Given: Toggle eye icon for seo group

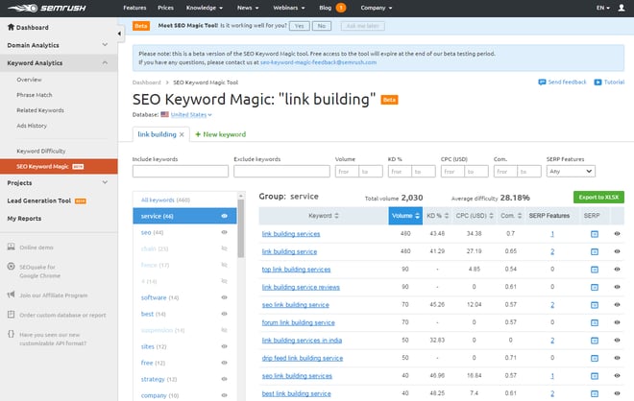Looking at the screenshot, I should pos(224,232).
